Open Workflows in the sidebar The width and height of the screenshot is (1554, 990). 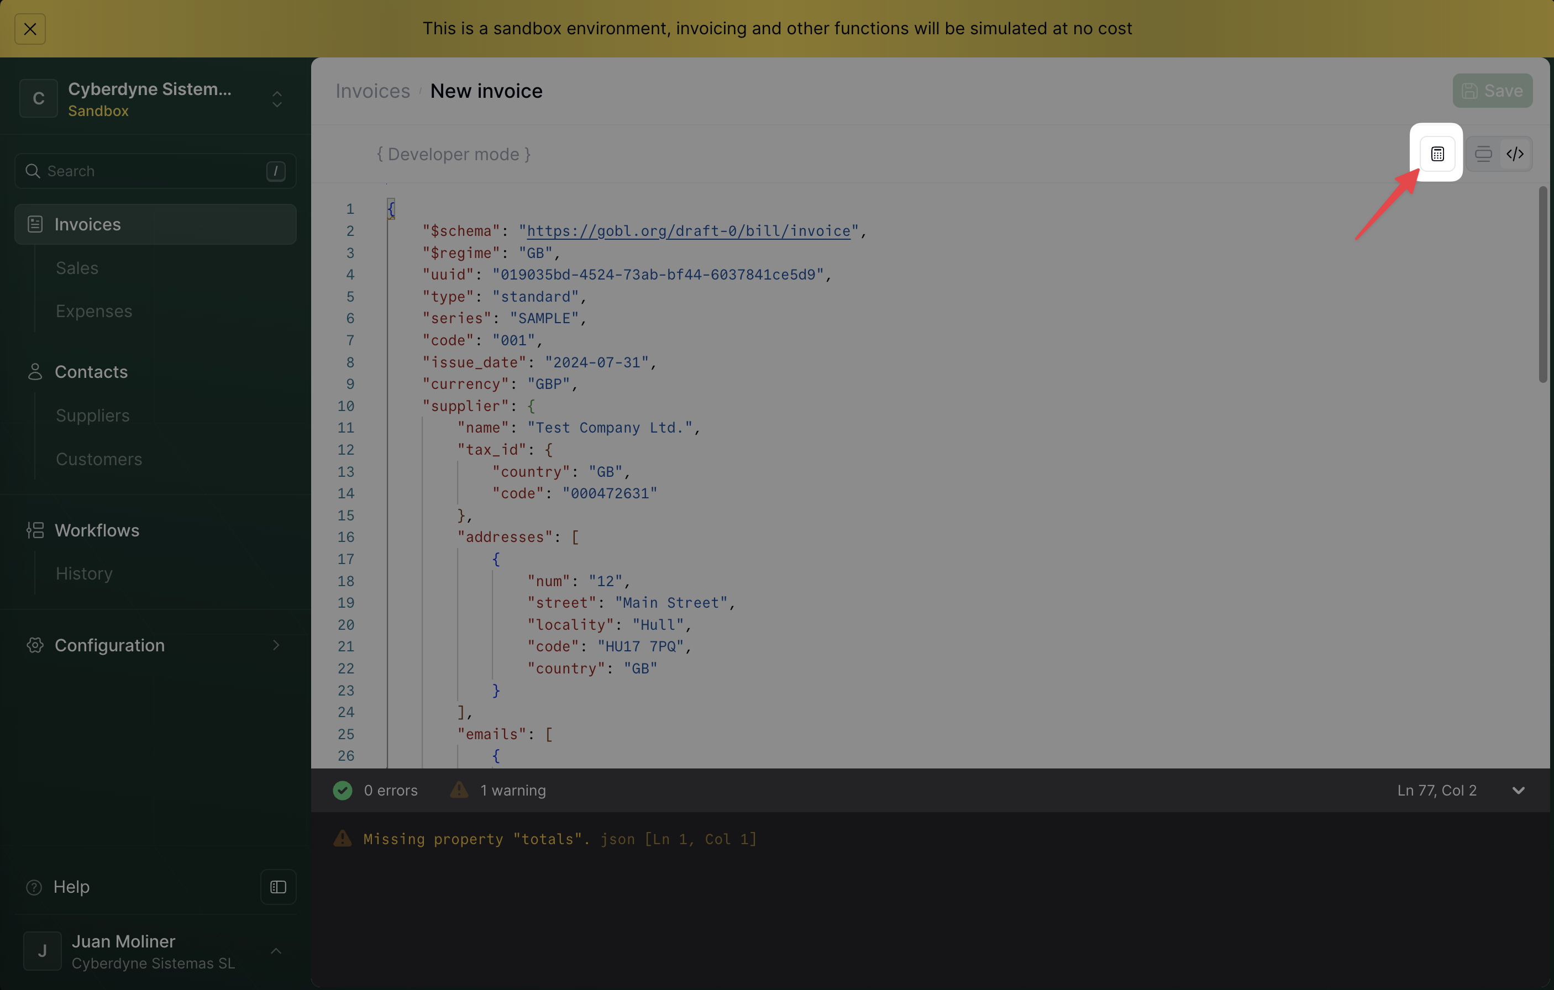coord(97,530)
